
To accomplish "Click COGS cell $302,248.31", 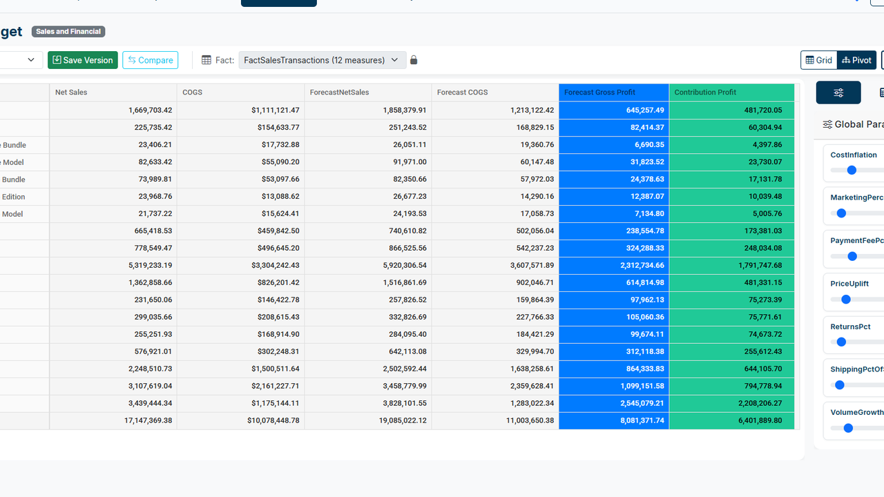I will click(x=240, y=352).
